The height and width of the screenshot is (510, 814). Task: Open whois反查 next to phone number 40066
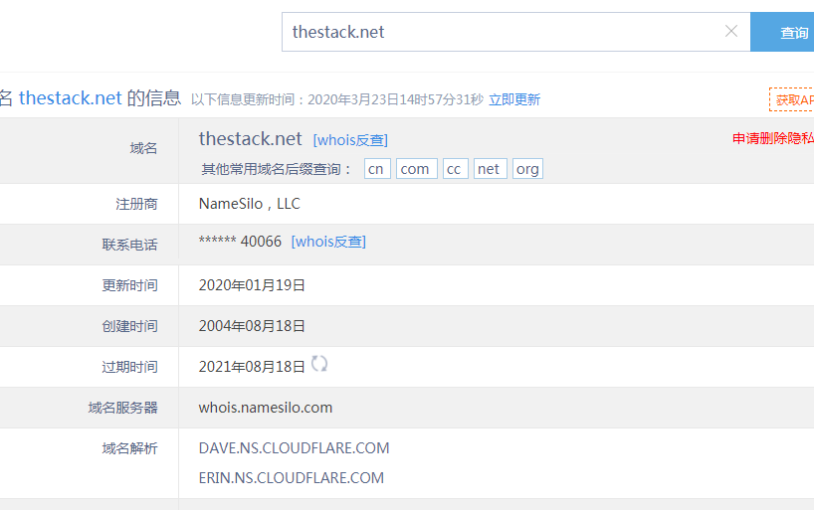click(x=328, y=242)
